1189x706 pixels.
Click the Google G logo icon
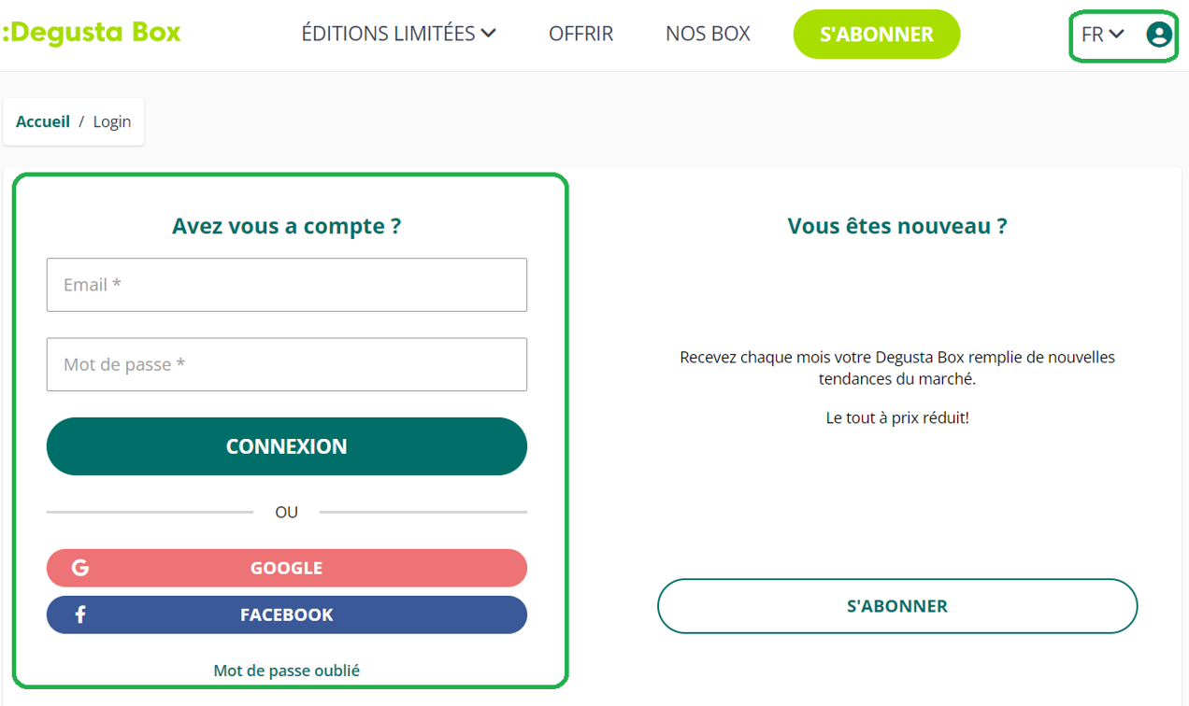pos(80,568)
